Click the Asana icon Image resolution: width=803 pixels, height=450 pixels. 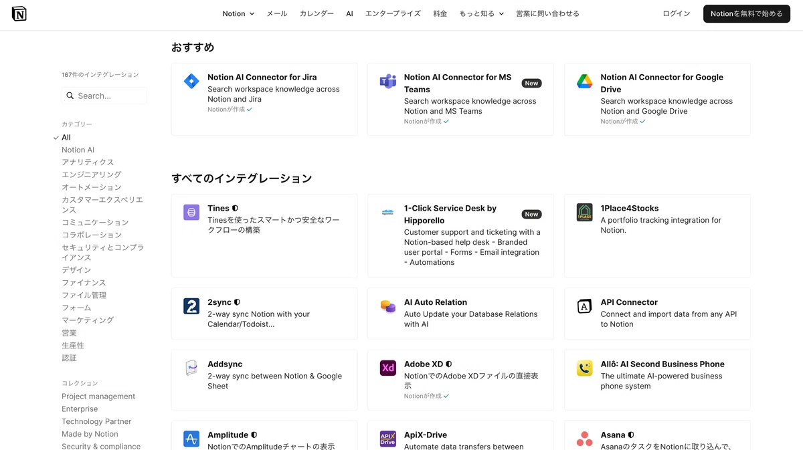pyautogui.click(x=584, y=439)
